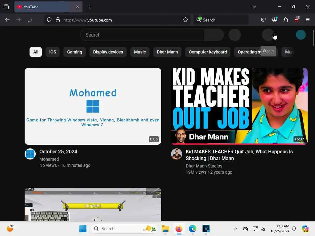Screen dimensions: 315x236
Task: Open the Kid Makes Teacher Quit Job thumbnail
Action: [x=239, y=106]
